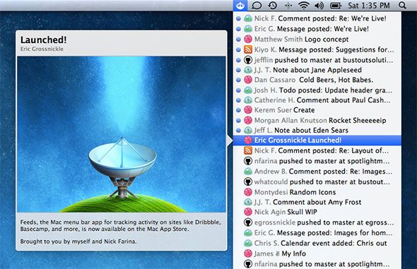Click the Highrise icon beside Note about Jane Appleseed
417x269 pixels.
[x=248, y=70]
